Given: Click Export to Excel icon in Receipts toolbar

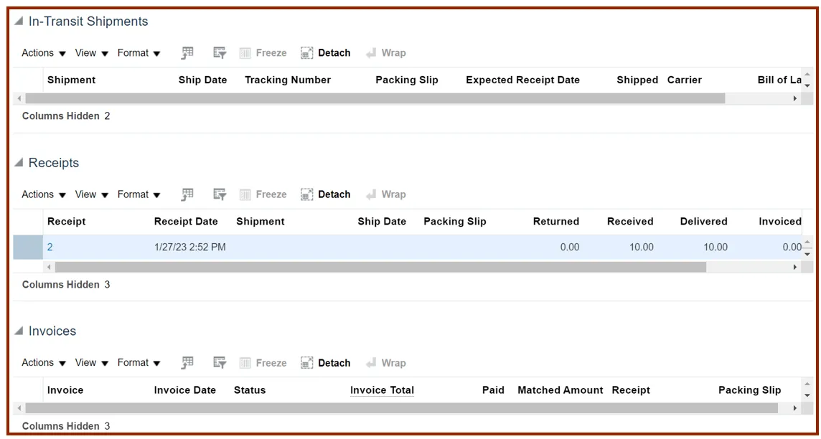Looking at the screenshot, I should coord(187,194).
